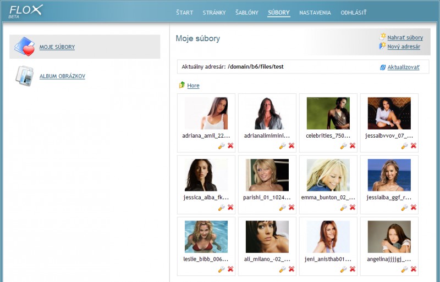
Task: Click the filename text celebrities_750...
Action: tap(328, 136)
